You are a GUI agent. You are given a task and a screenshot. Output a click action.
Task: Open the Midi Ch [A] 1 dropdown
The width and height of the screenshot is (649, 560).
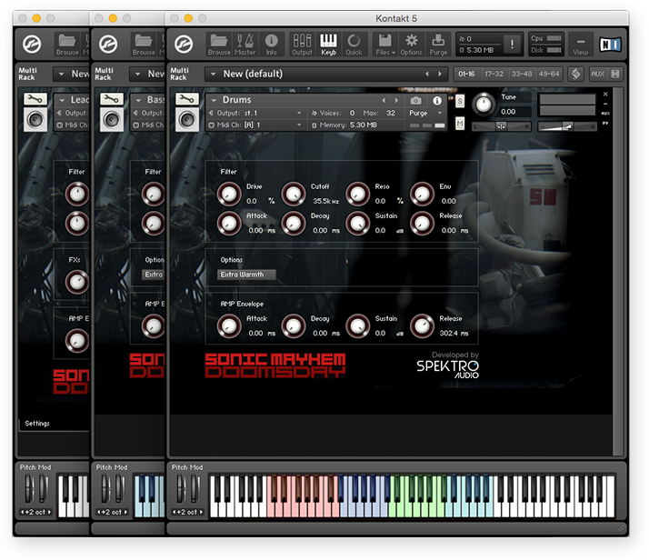pos(256,125)
